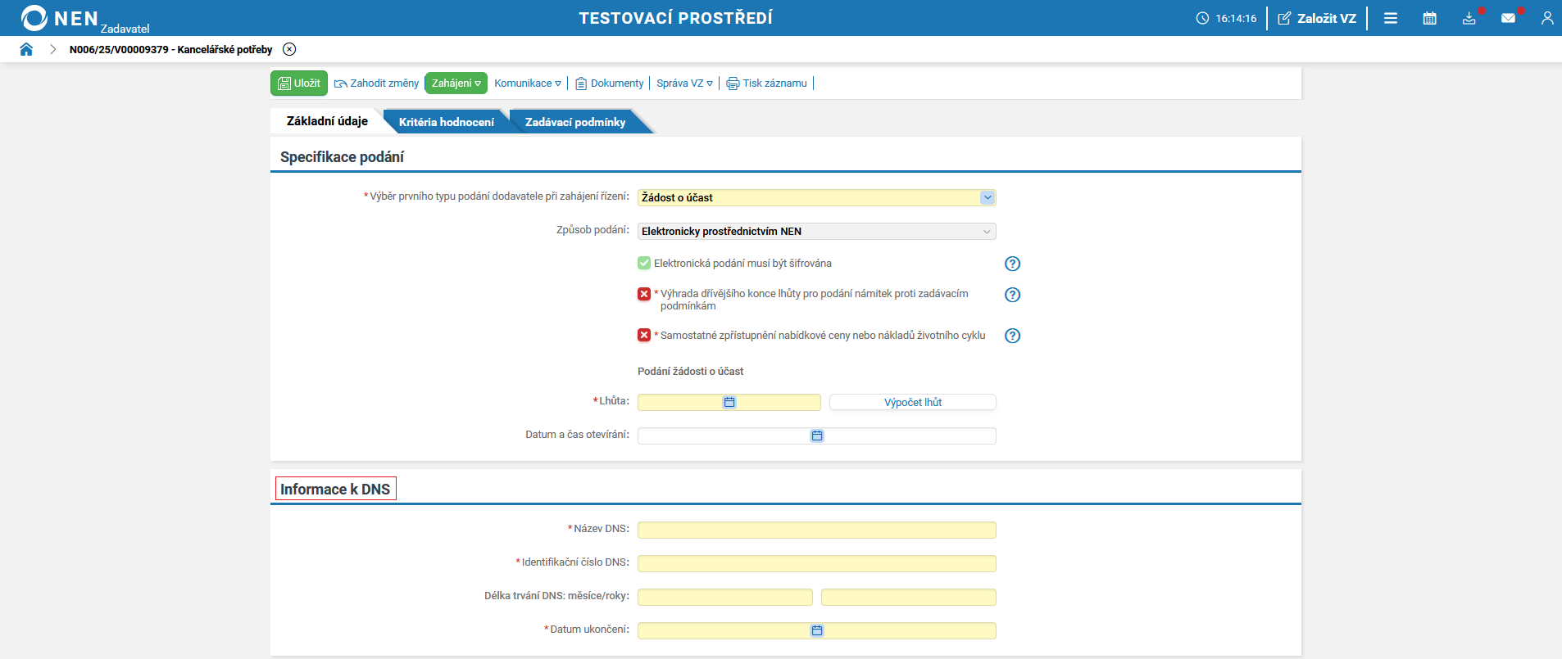Click the home icon in breadcrumb

[x=26, y=49]
